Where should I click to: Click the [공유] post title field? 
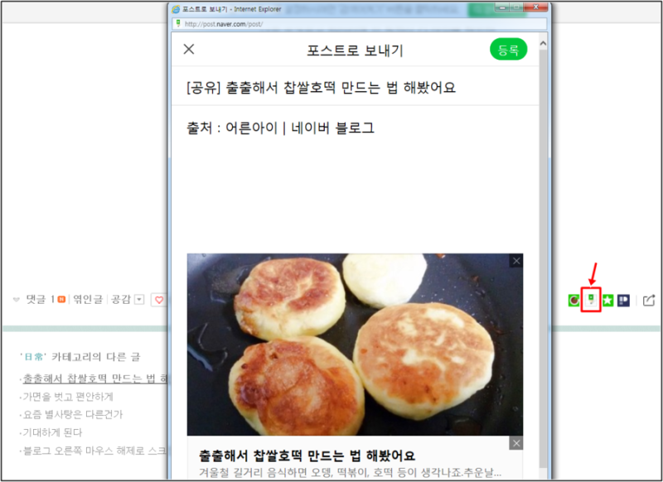(x=356, y=88)
